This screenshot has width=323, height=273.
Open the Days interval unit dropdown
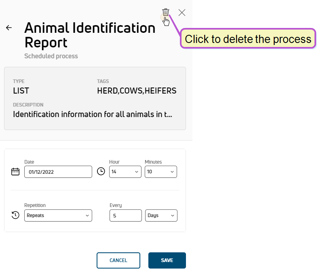[161, 215]
